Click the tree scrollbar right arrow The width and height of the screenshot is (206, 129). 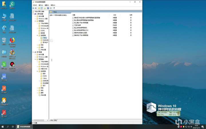[x=47, y=120]
